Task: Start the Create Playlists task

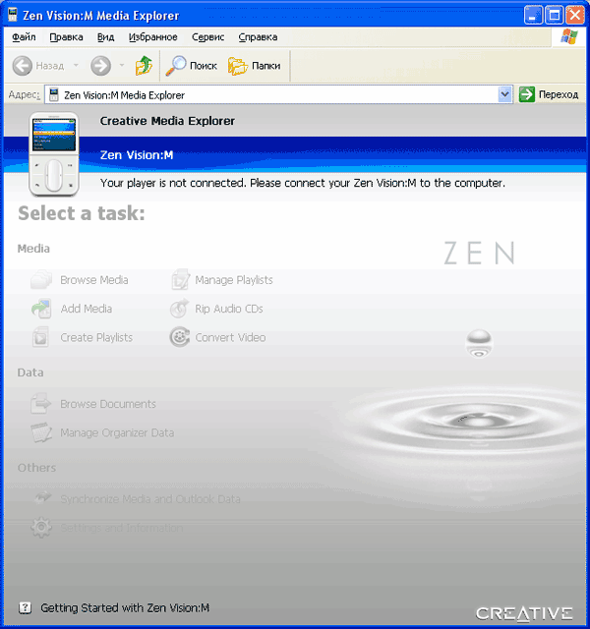Action: (x=96, y=338)
